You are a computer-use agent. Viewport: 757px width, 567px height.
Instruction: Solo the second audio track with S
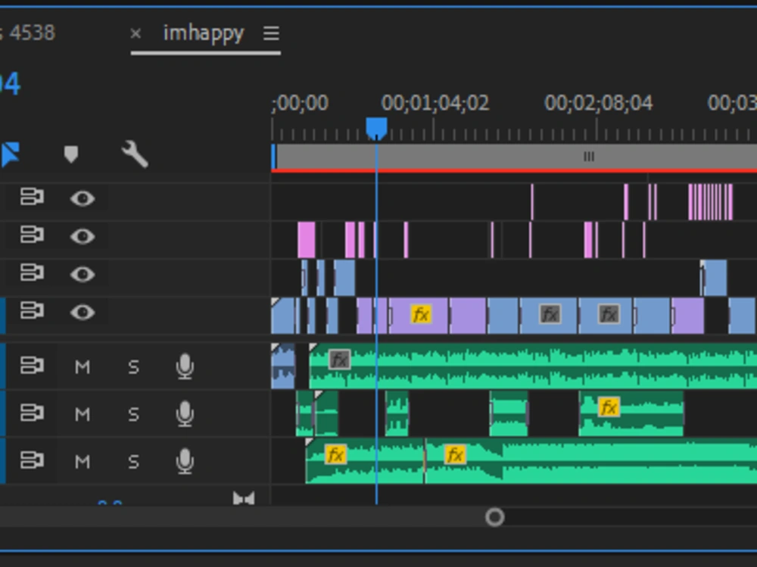134,414
